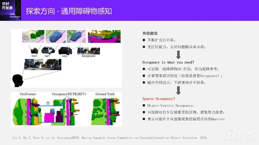
Task: Click the car2 photo thumbnail
Action: (65, 50)
